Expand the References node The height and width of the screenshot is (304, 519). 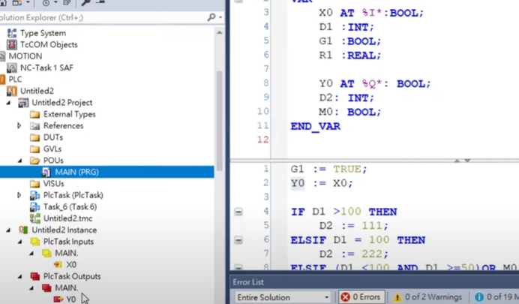[19, 126]
